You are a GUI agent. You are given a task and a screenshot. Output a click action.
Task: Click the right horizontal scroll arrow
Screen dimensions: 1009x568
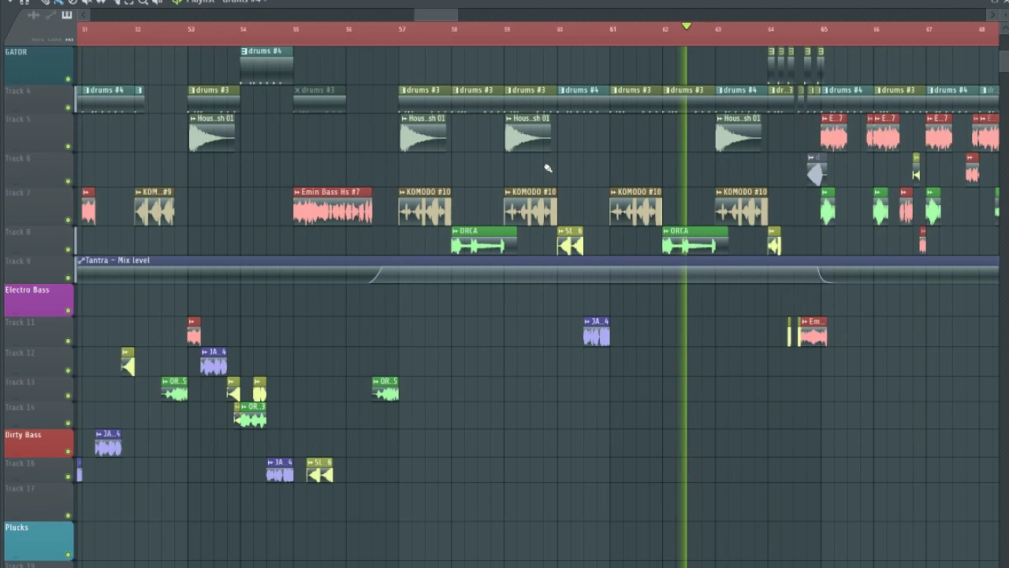[x=992, y=14]
